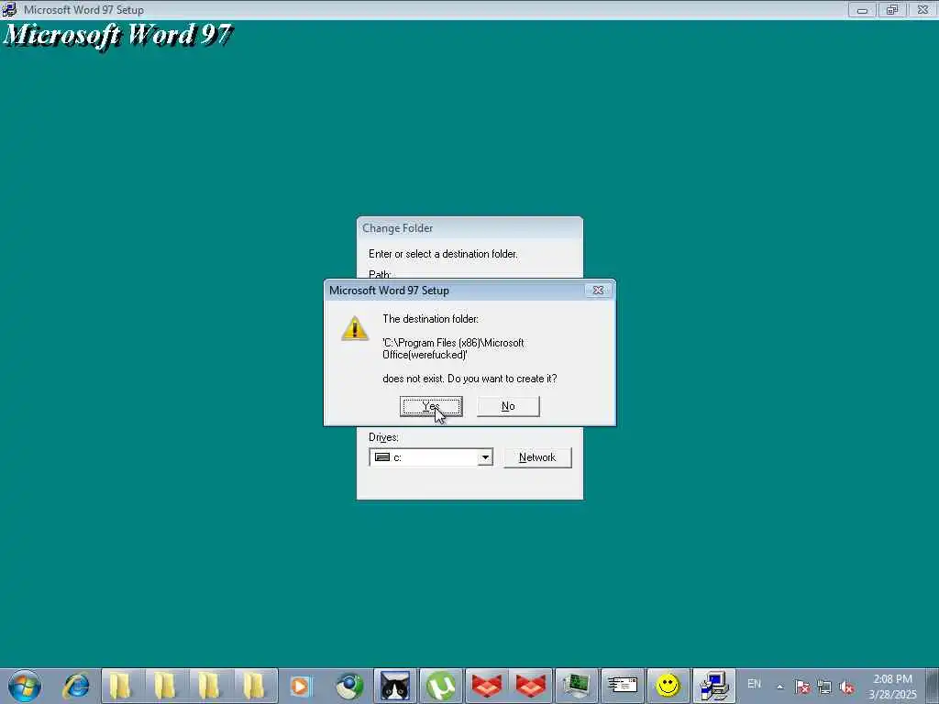Open the Drives dropdown arrow in Change Folder
The width and height of the screenshot is (939, 704).
[485, 457]
